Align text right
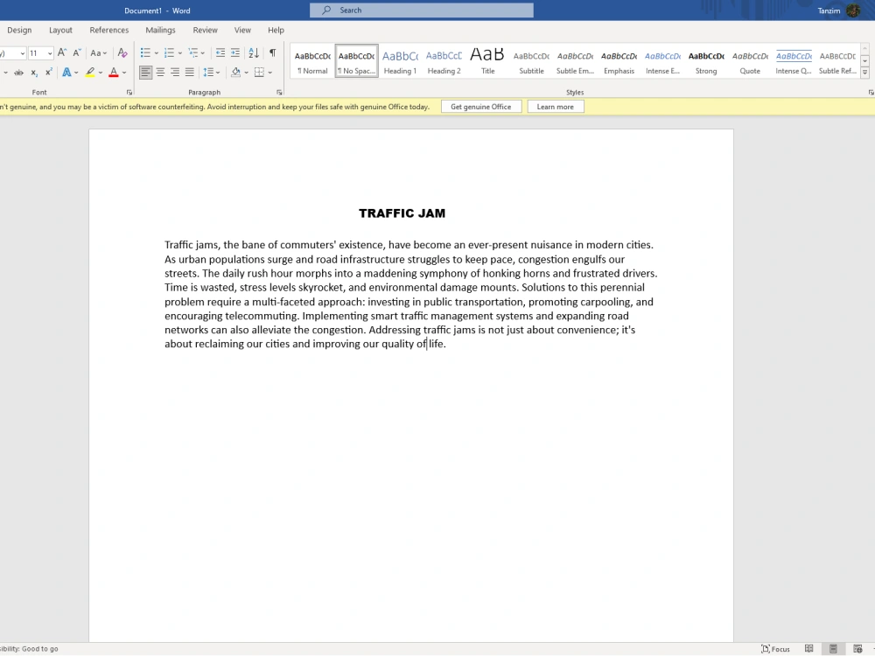 [x=175, y=73]
